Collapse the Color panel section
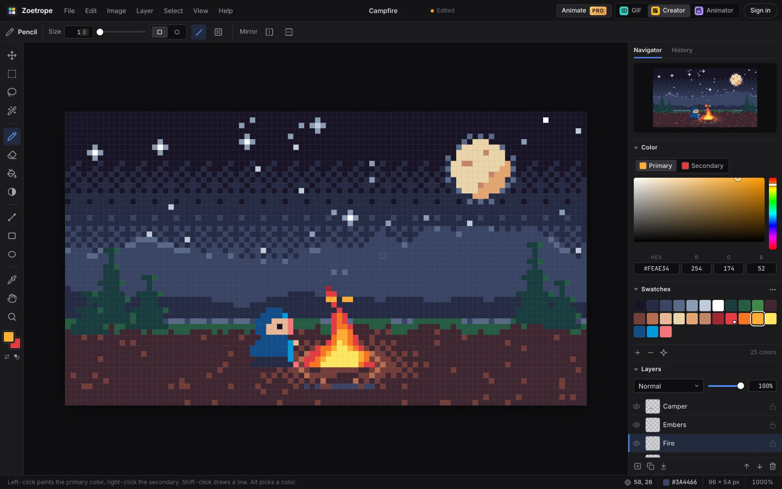Screen dimensions: 782x489 636,148
